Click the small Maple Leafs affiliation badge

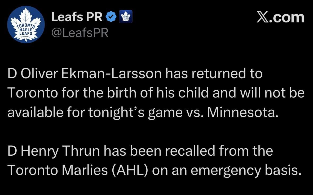point(126,17)
